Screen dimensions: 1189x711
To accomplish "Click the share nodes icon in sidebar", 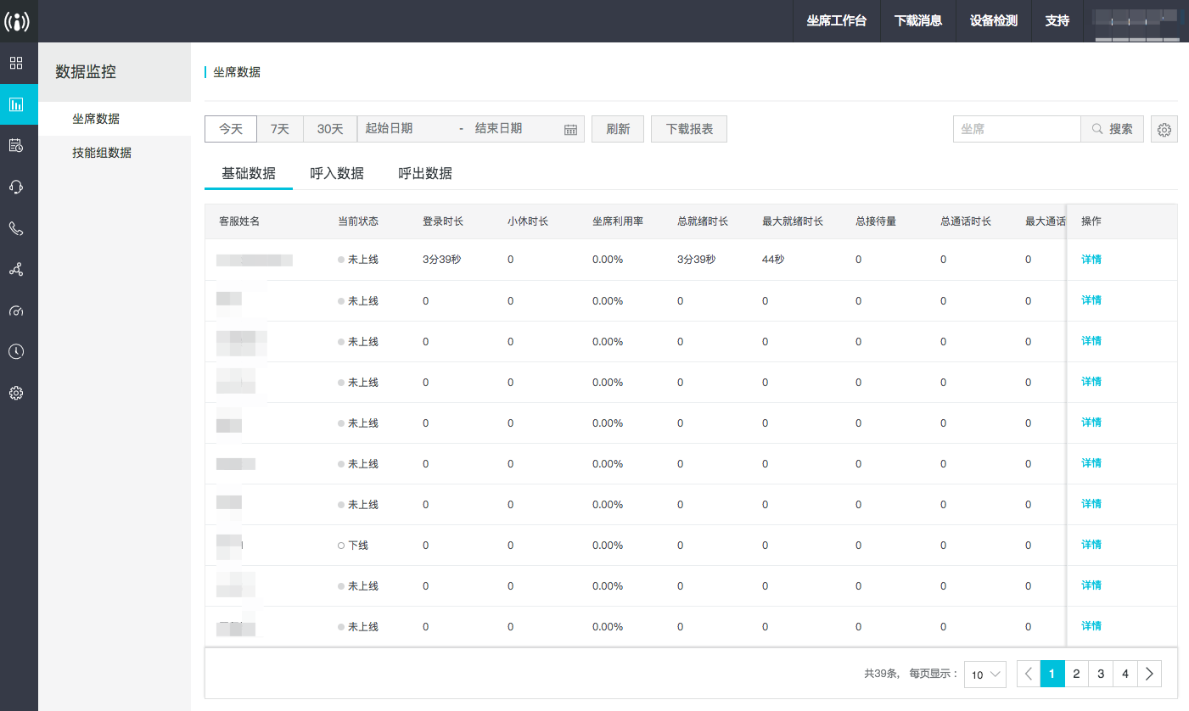I will (x=16, y=269).
